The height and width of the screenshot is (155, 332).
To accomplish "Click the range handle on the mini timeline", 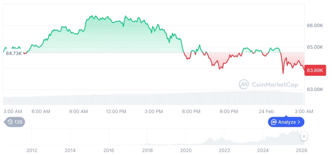I will [x=304, y=136].
